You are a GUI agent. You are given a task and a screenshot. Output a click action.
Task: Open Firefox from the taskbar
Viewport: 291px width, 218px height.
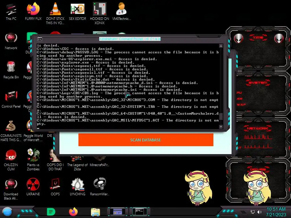73,212
